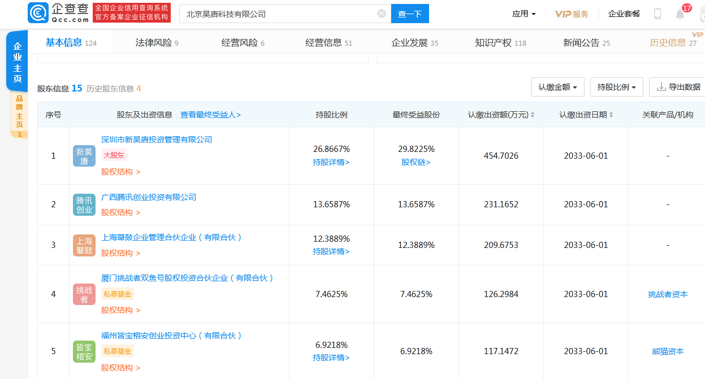Open 广西腾讯创业投资有限公司 link
The image size is (705, 379).
(x=149, y=197)
